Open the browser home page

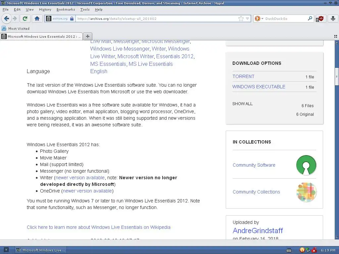(x=37, y=19)
